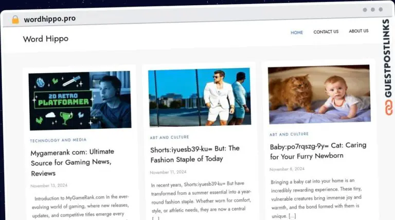Screen dimensions: 395x220
Task: Click the Introduction to MyGameRank.com excerpt
Action: (x=80, y=206)
